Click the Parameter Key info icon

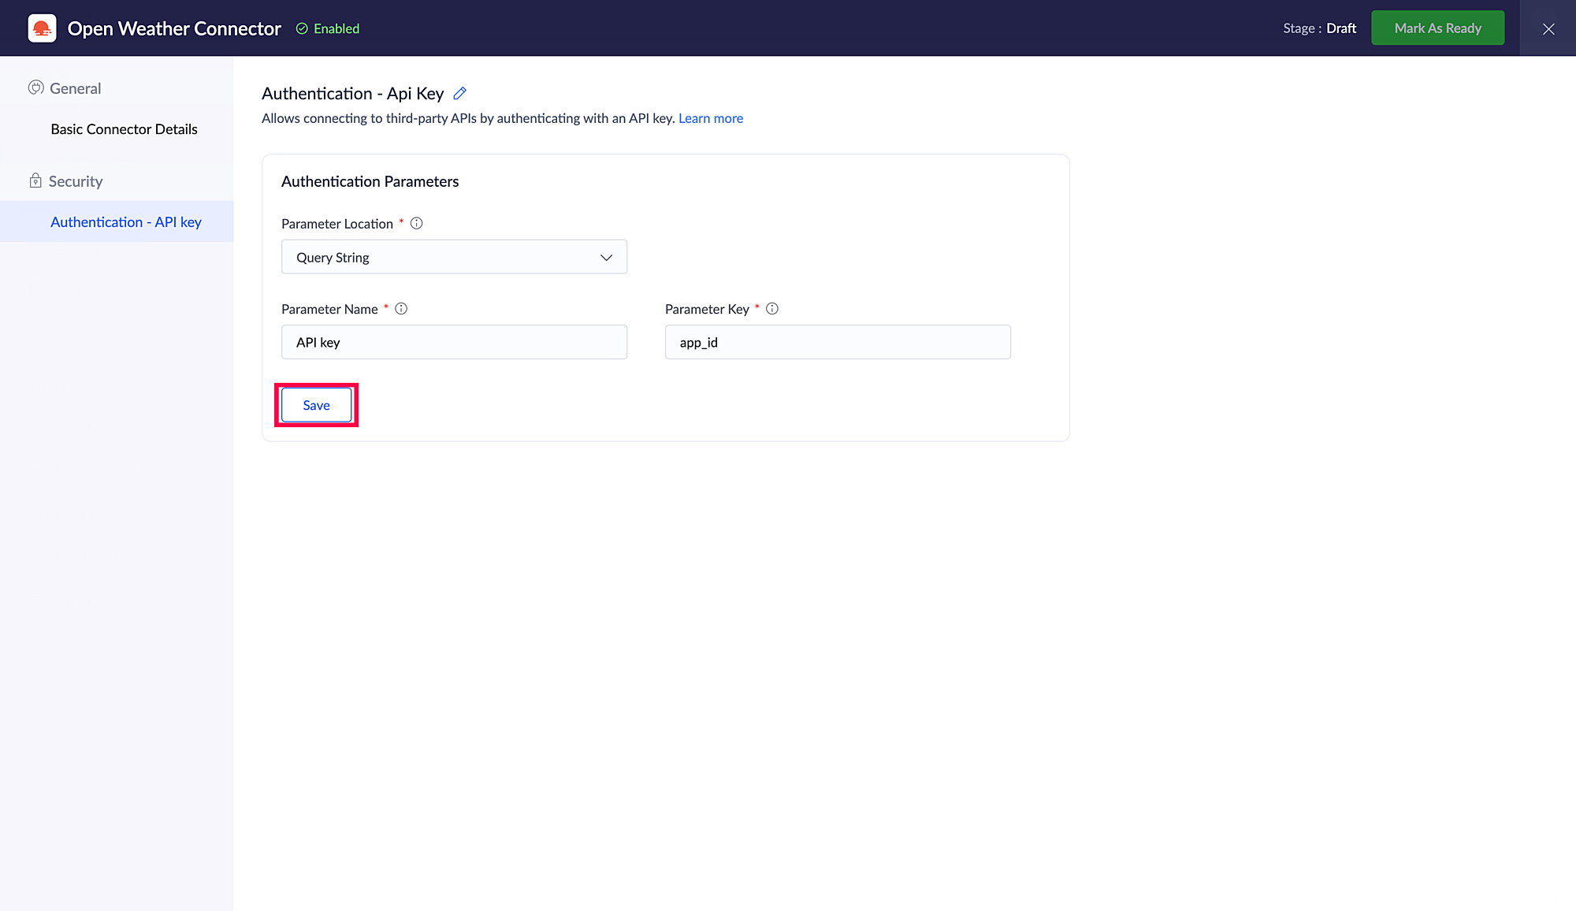click(x=772, y=309)
